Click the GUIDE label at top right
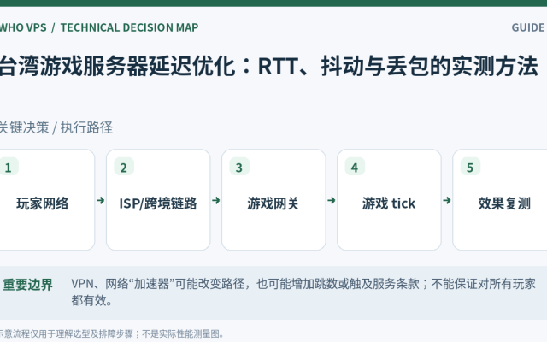 coord(529,27)
